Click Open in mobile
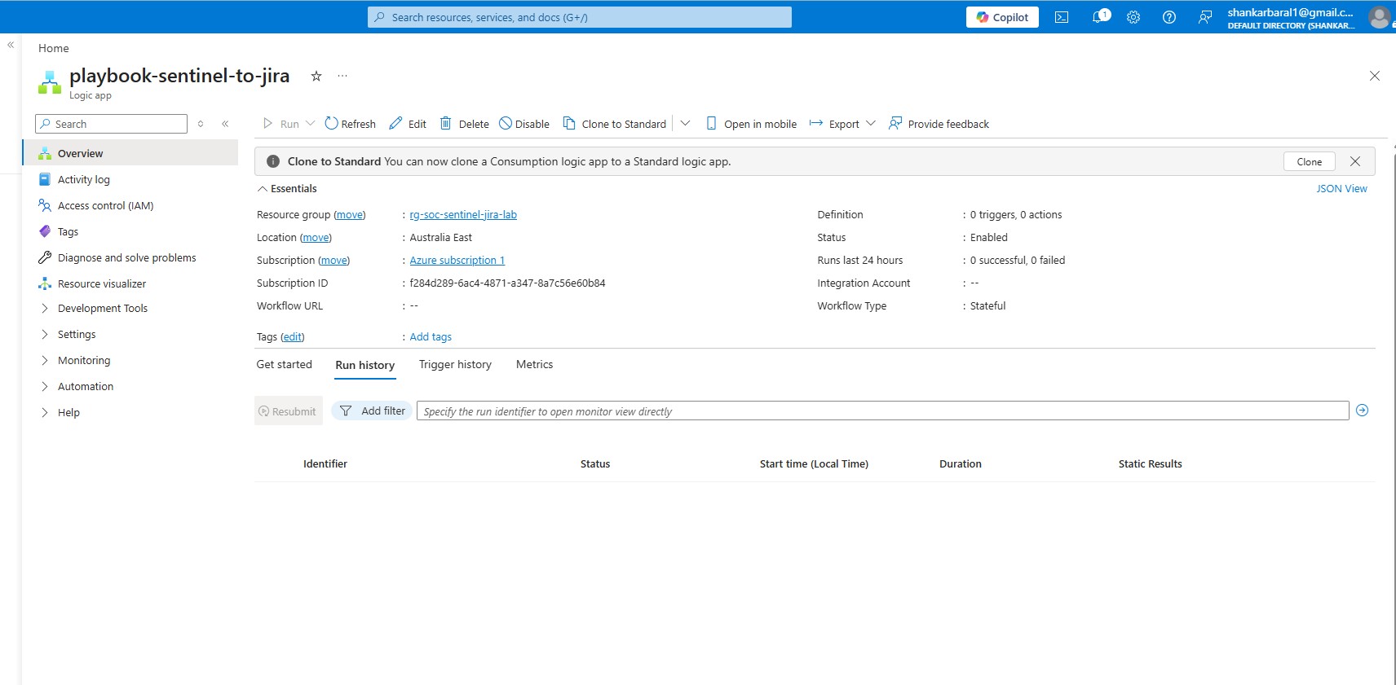This screenshot has width=1396, height=685. 751,124
